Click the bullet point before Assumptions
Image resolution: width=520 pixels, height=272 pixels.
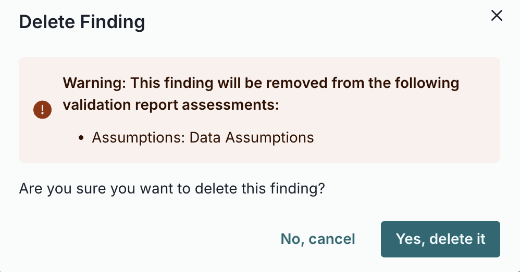81,138
